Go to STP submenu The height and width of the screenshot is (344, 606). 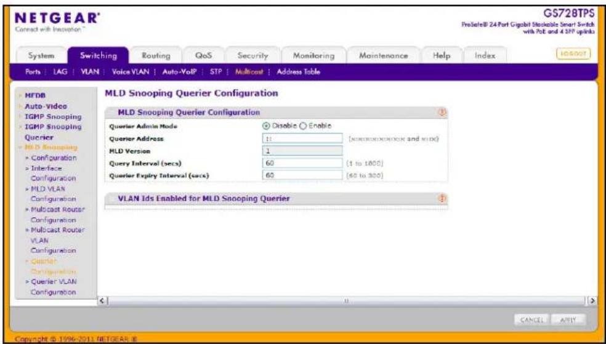click(x=216, y=72)
